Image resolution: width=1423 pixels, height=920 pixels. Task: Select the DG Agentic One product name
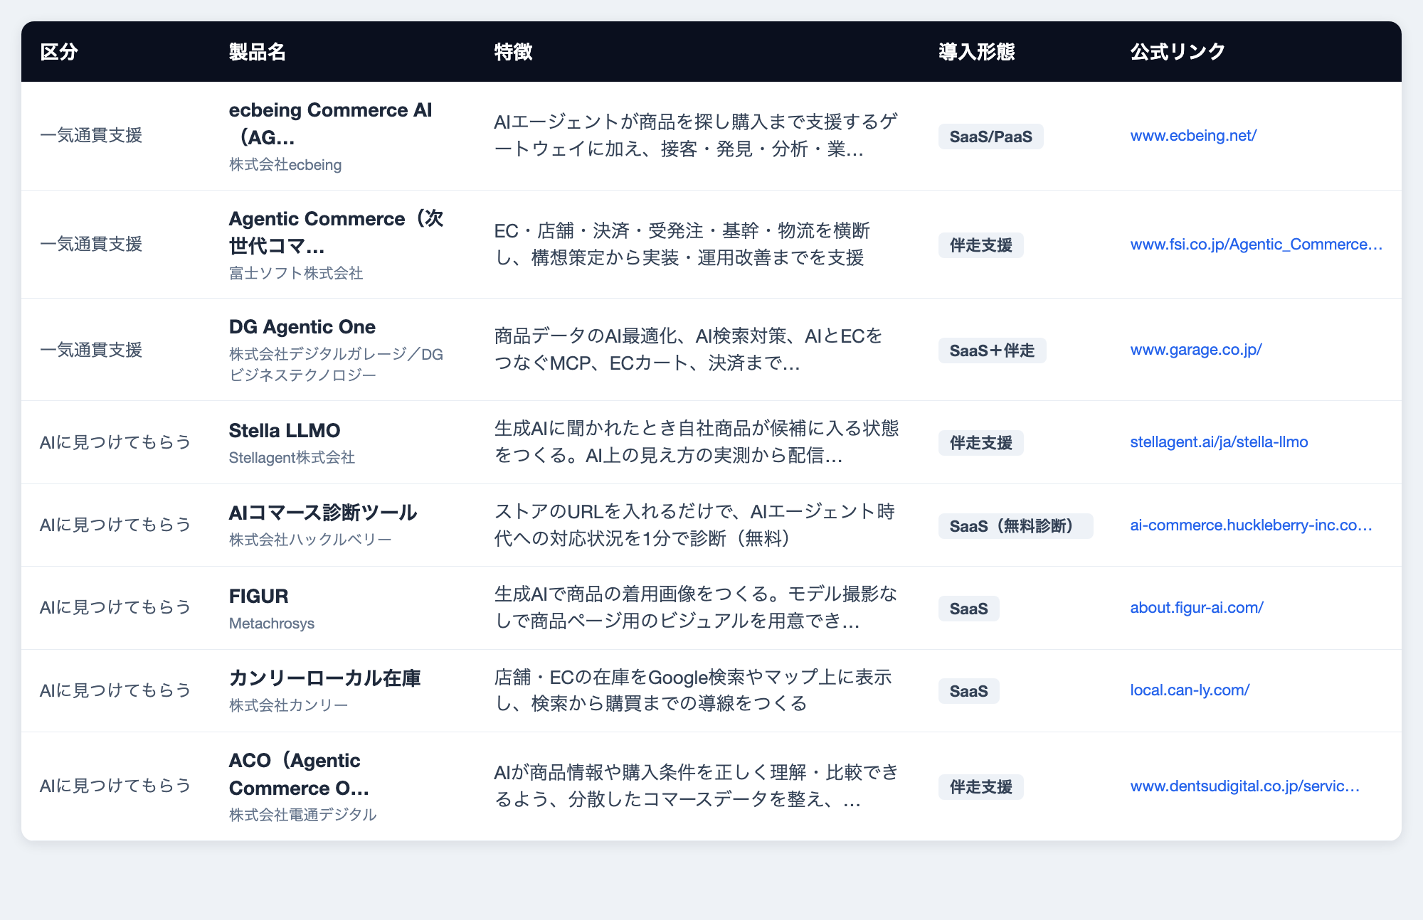(x=302, y=327)
